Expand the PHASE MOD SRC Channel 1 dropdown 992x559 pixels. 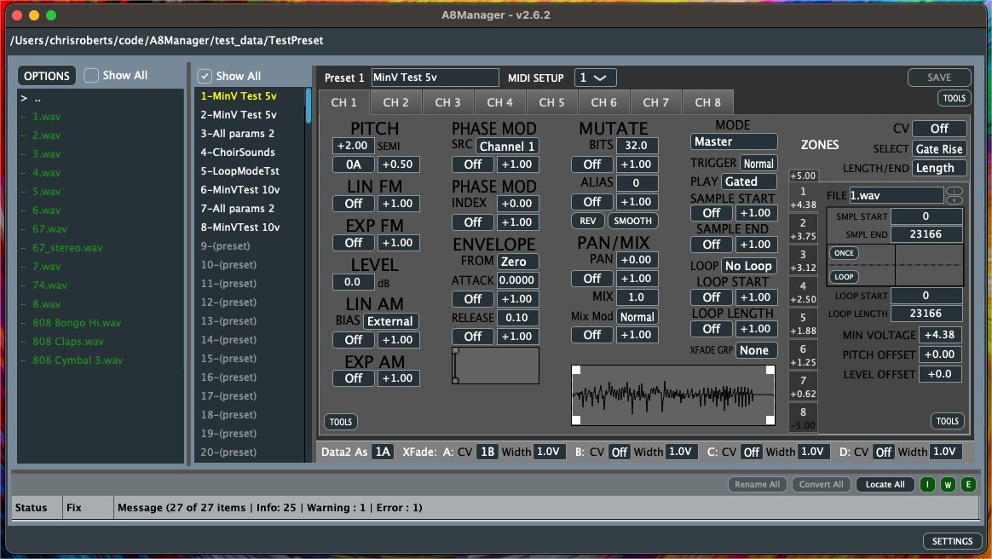[506, 147]
